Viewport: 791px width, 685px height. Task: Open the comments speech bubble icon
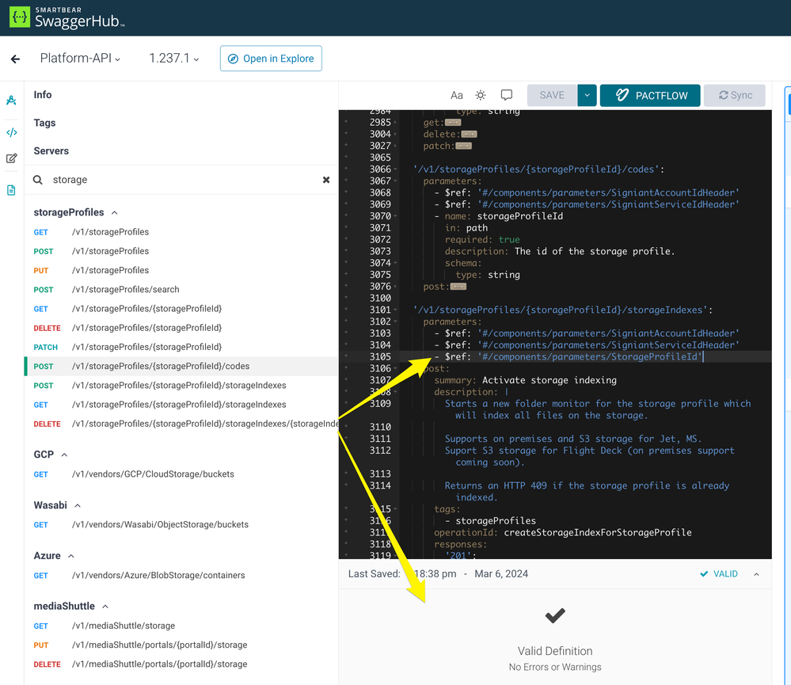[507, 95]
